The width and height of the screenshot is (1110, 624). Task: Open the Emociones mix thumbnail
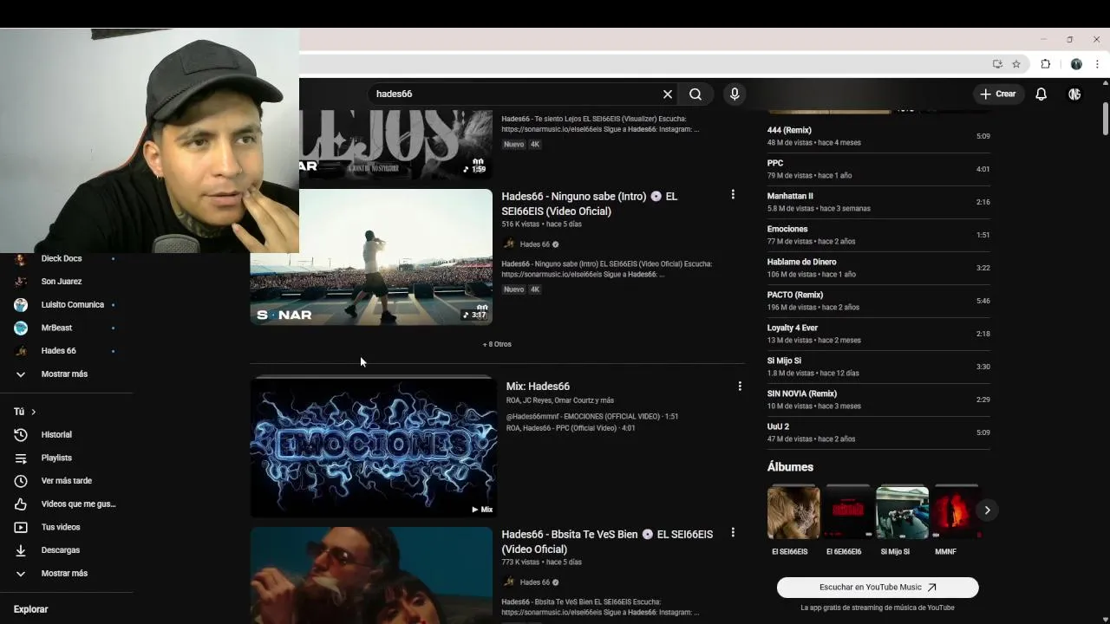pos(374,446)
